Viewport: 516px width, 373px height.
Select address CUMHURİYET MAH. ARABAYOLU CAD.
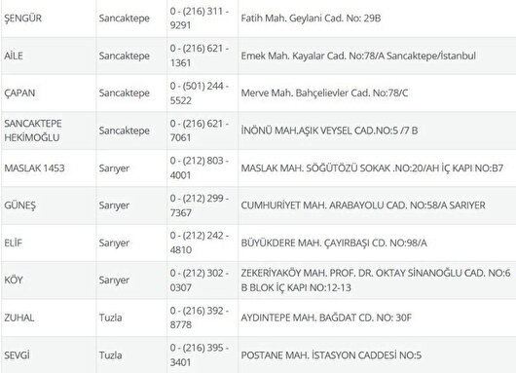(363, 205)
